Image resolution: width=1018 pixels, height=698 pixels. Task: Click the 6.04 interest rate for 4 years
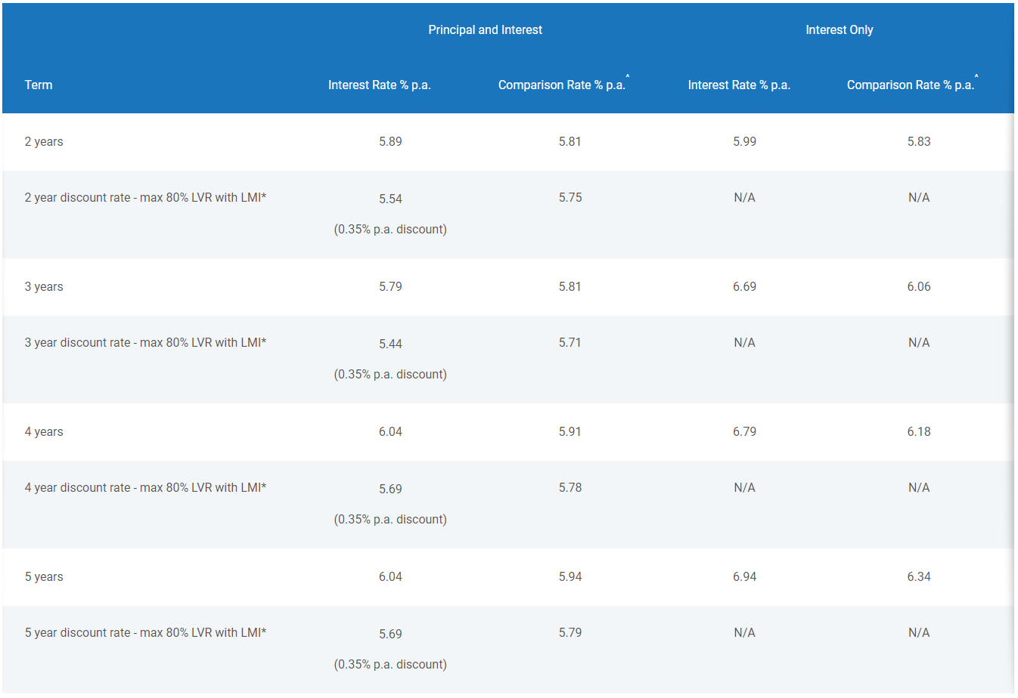390,432
